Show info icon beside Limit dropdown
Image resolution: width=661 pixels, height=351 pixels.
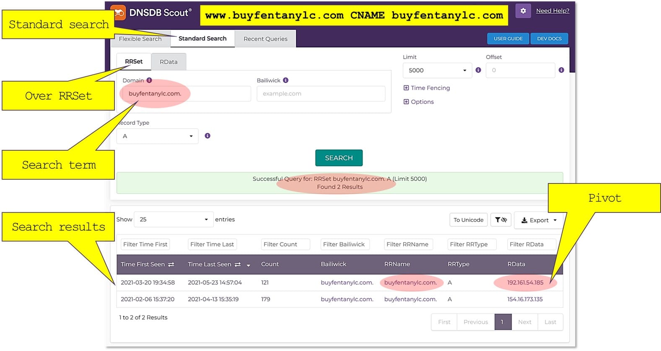[478, 70]
